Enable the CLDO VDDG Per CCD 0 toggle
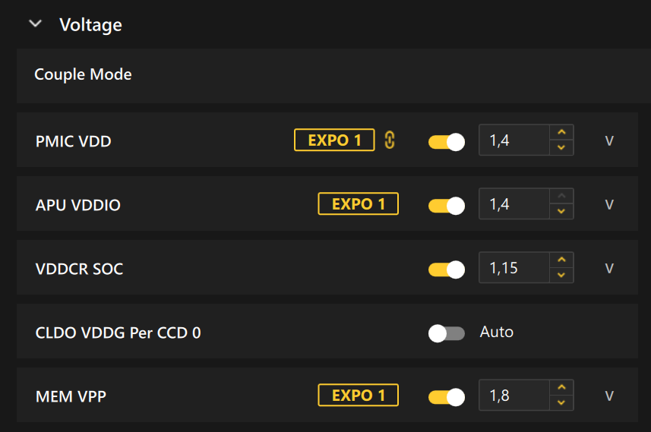This screenshot has width=651, height=432. click(447, 333)
